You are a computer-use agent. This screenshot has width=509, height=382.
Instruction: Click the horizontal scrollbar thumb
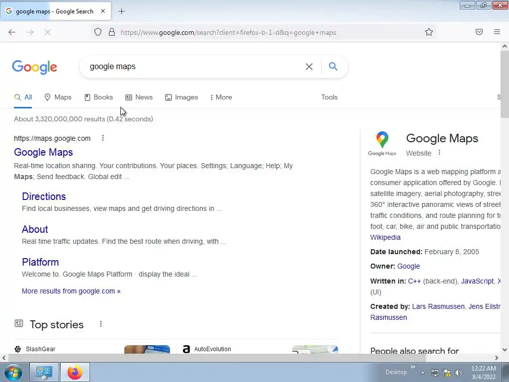[217, 358]
